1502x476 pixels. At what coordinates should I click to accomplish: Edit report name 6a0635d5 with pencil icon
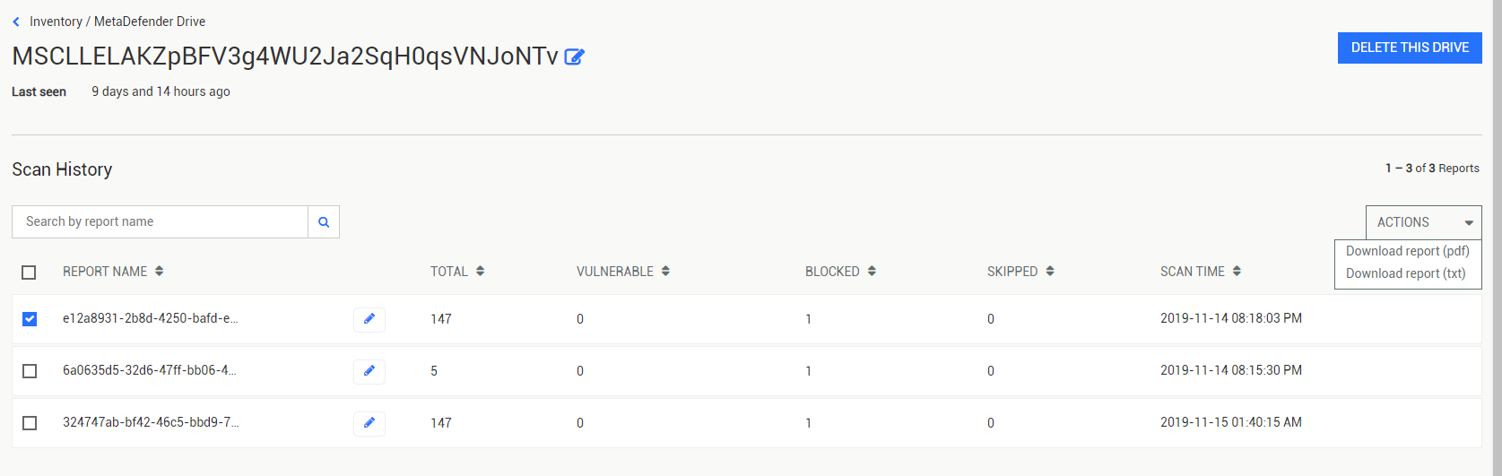pyautogui.click(x=369, y=371)
